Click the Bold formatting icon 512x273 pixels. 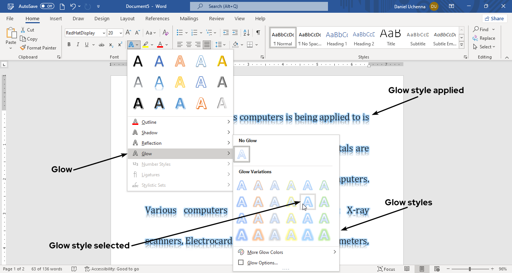click(x=69, y=45)
